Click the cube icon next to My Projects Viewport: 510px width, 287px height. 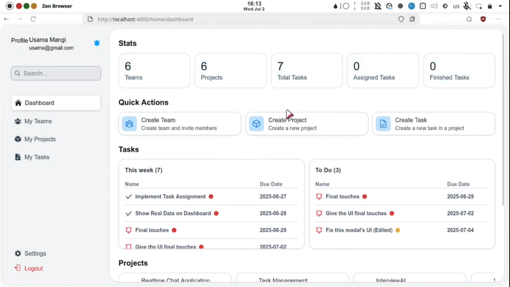click(x=18, y=139)
